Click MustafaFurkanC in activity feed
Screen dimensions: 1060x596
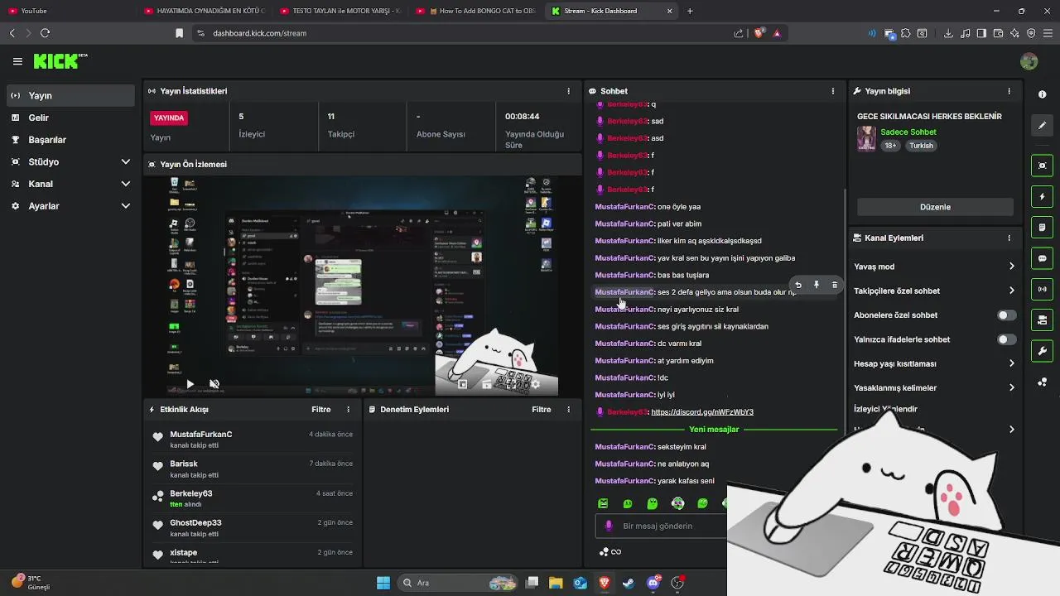point(201,435)
